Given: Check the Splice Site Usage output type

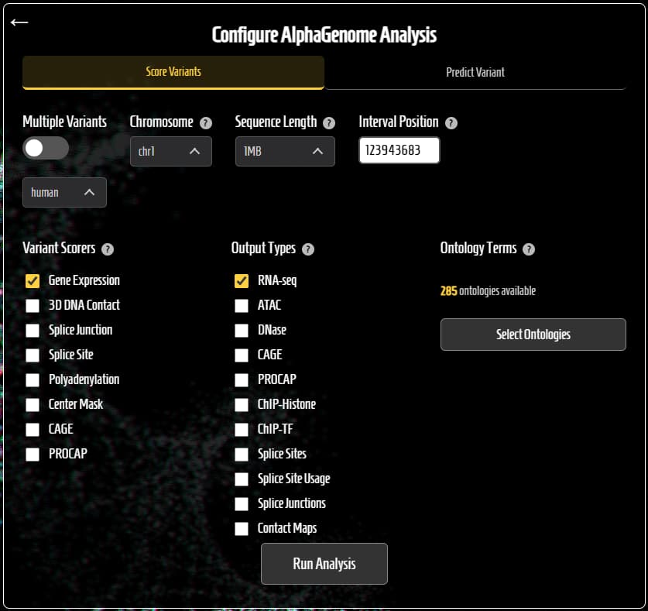Looking at the screenshot, I should pos(242,479).
